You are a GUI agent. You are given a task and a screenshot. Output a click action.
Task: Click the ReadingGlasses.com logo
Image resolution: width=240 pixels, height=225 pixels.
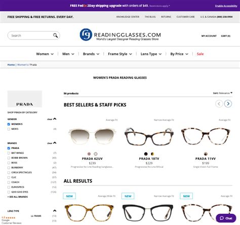(120, 35)
